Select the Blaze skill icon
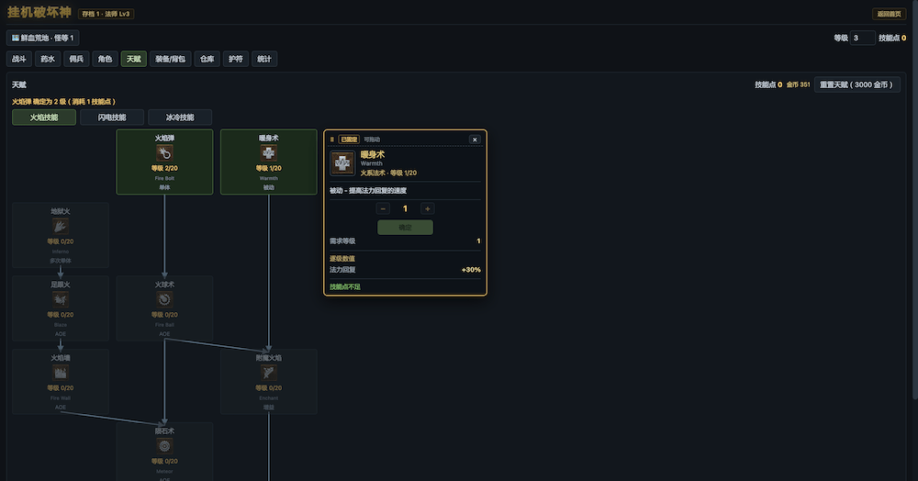This screenshot has height=481, width=918. 61,299
